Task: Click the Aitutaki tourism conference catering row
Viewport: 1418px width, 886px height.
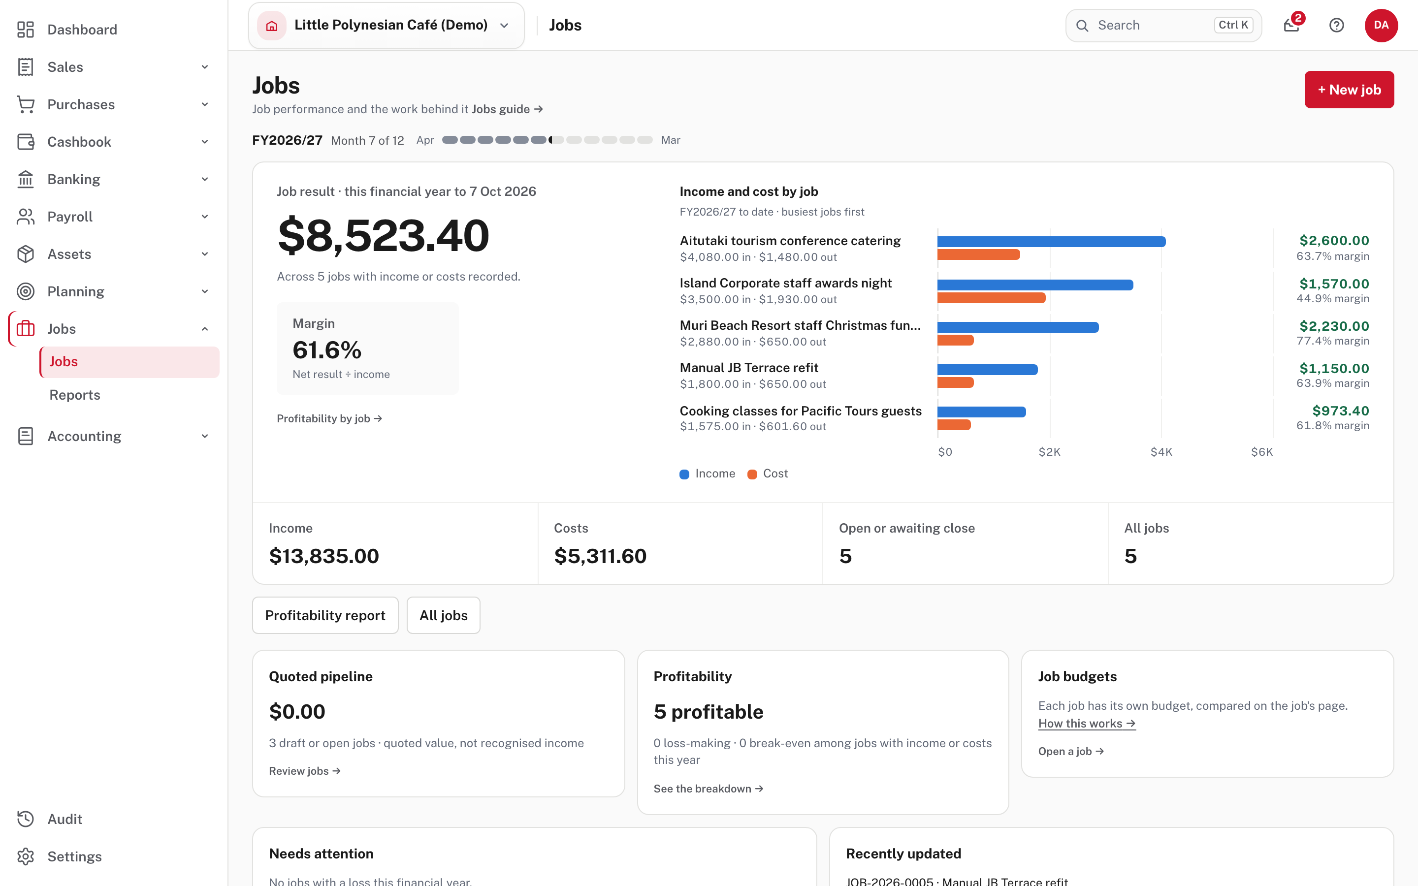Action: pyautogui.click(x=1024, y=248)
